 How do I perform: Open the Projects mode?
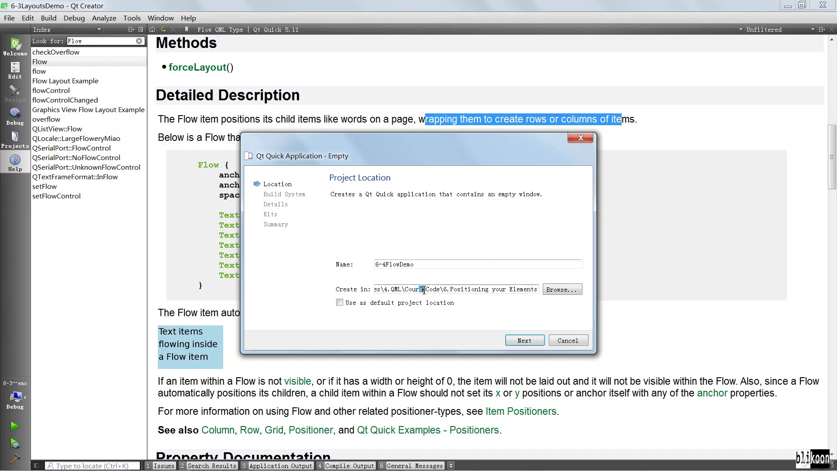[x=15, y=140]
